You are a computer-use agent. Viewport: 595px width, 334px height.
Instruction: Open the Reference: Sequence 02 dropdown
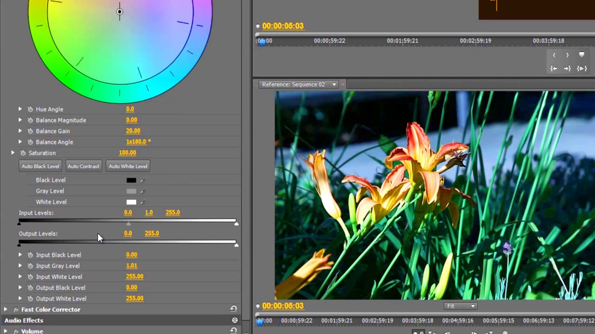(334, 84)
